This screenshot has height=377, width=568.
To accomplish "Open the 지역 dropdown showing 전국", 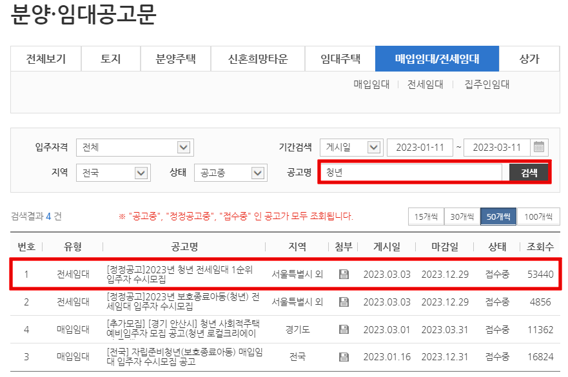I will click(x=112, y=172).
